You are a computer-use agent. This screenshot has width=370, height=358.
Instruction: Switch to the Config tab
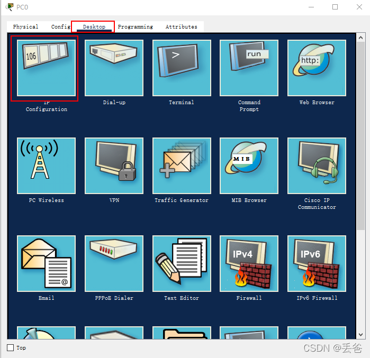pos(61,26)
